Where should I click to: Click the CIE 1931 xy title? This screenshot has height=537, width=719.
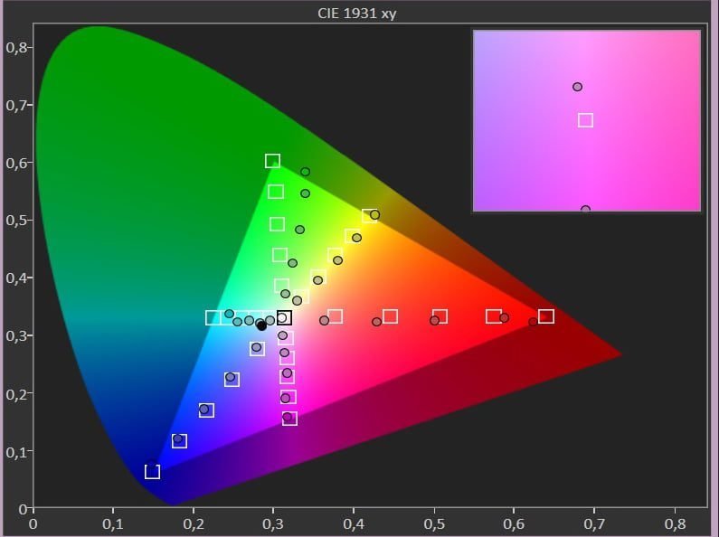coord(356,14)
